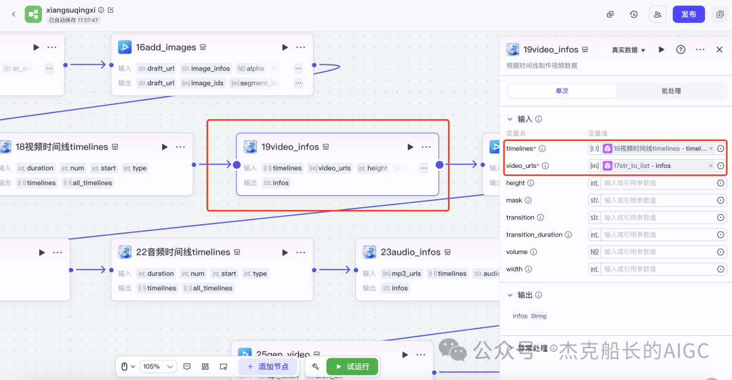Show info for the 输入 section
Screen dimensions: 732x380
[x=539, y=119]
